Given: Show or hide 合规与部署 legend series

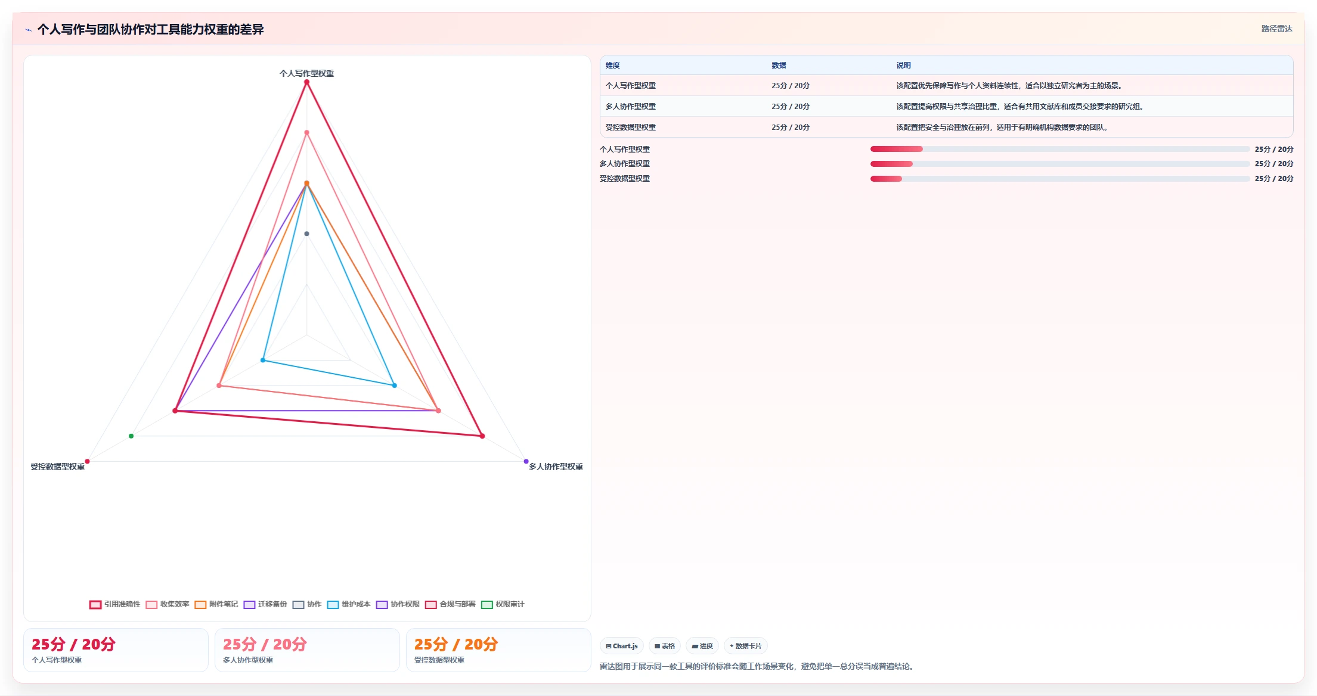Looking at the screenshot, I should (x=450, y=604).
